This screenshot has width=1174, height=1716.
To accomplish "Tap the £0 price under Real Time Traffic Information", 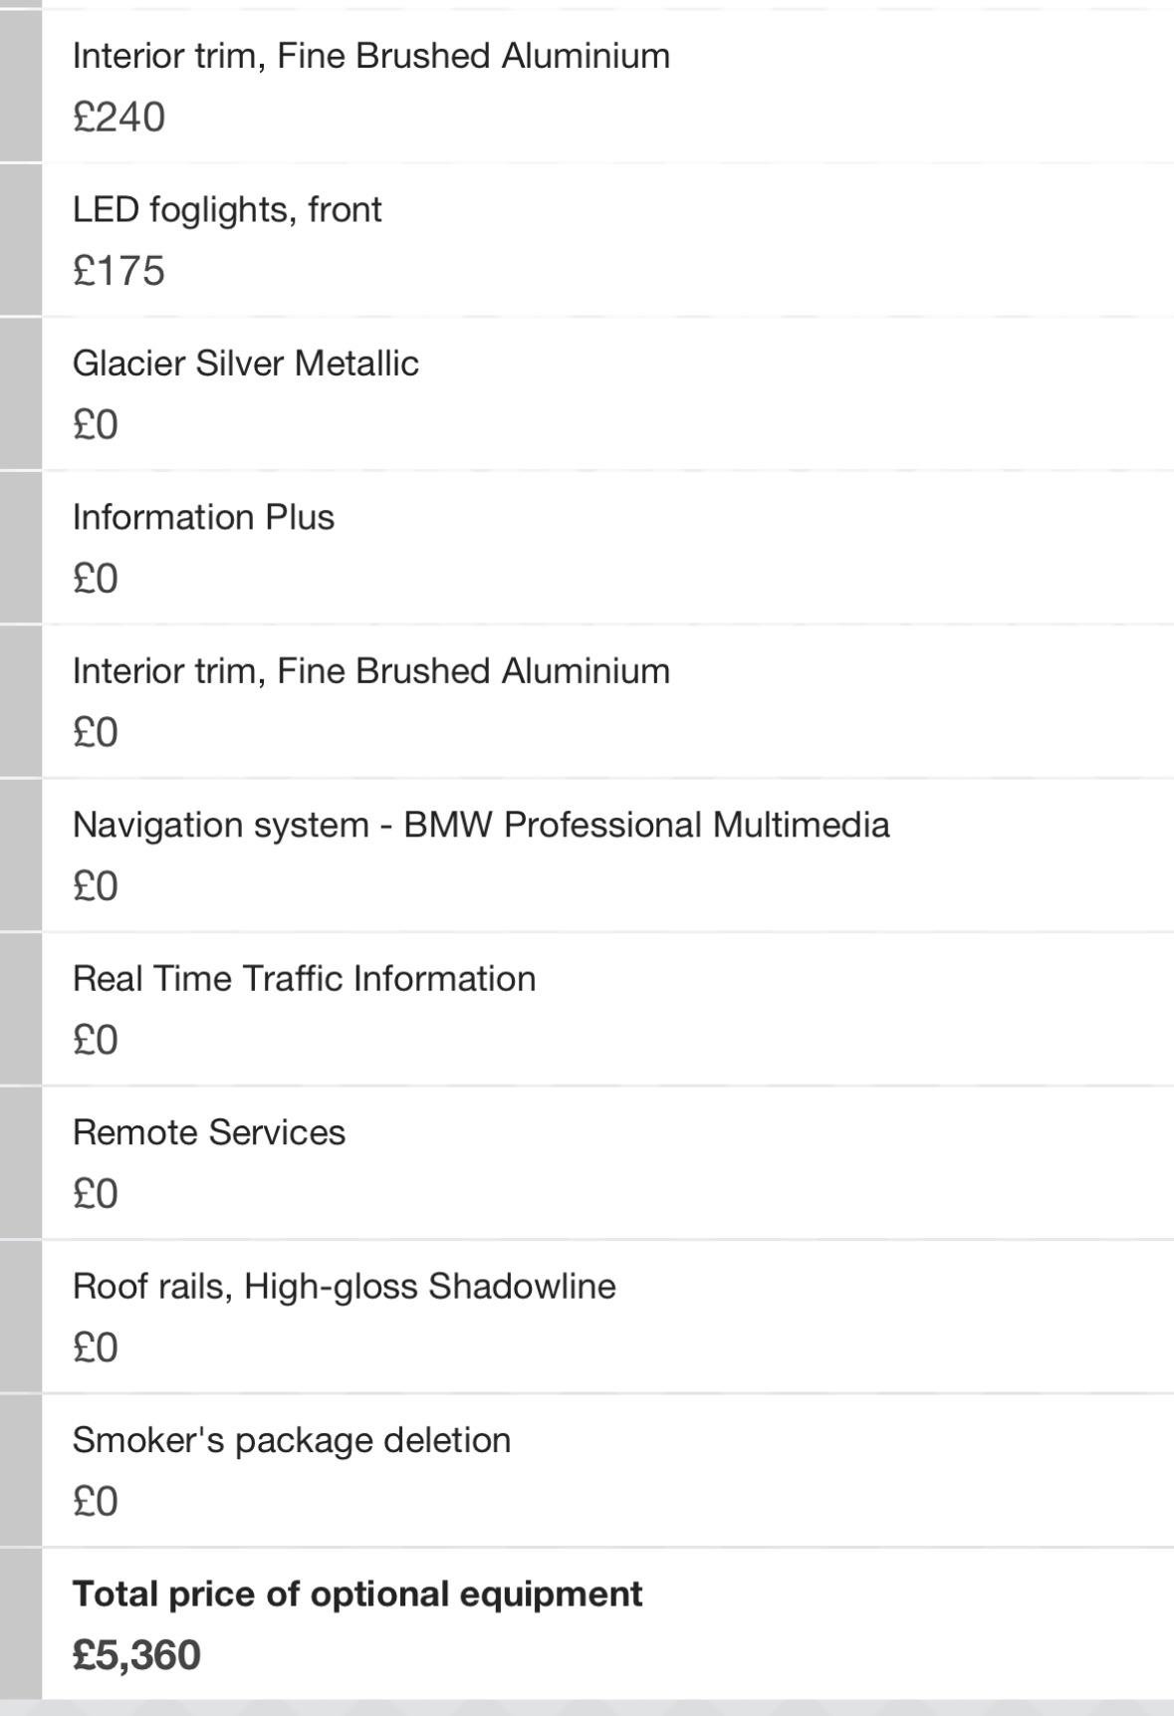I will tap(96, 1041).
